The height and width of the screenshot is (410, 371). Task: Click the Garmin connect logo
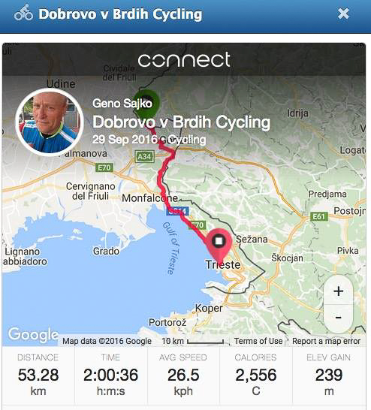coord(184,59)
